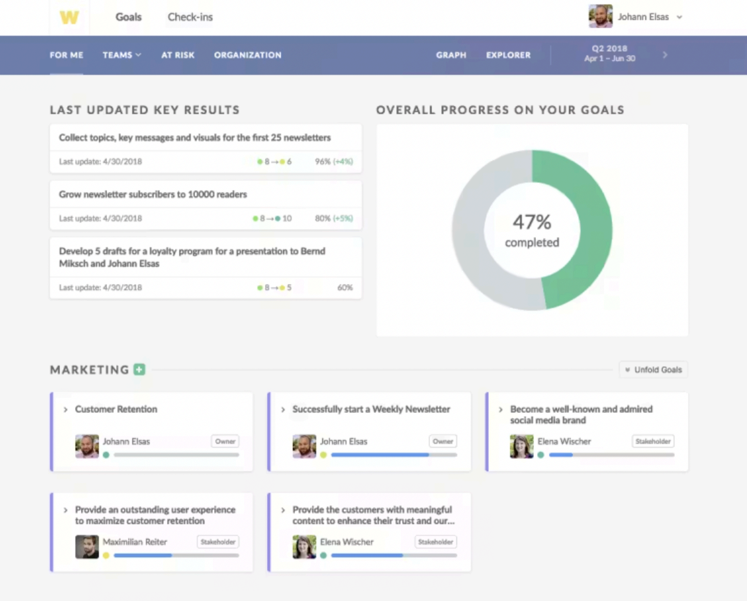Click Elena Wischer avatar on meaningful content card
This screenshot has height=601, width=747.
(x=304, y=547)
